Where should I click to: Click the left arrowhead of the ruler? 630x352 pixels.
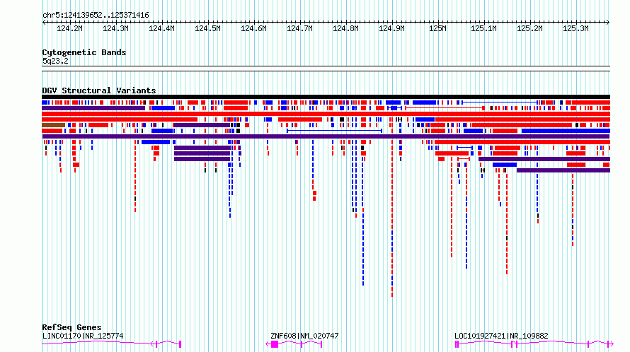[44, 22]
